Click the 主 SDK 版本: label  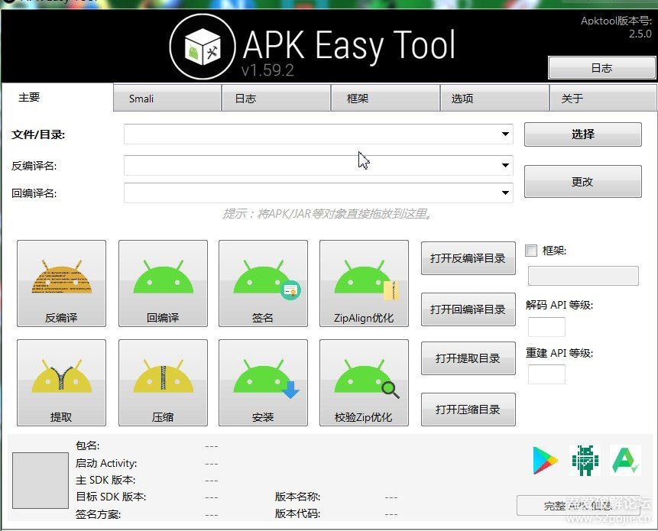[x=105, y=480]
